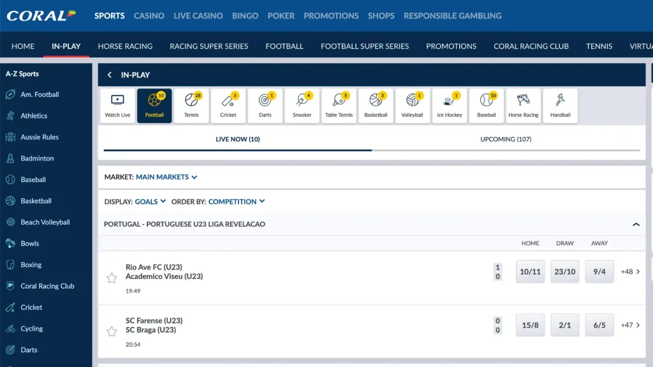Image resolution: width=653 pixels, height=367 pixels.
Task: Switch to the Upcoming (107) tab
Action: point(506,140)
